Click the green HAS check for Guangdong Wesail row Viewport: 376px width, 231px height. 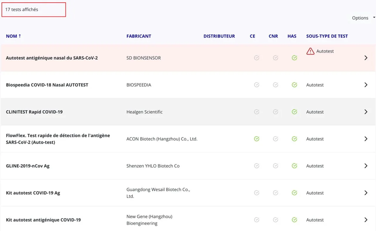pos(294,193)
